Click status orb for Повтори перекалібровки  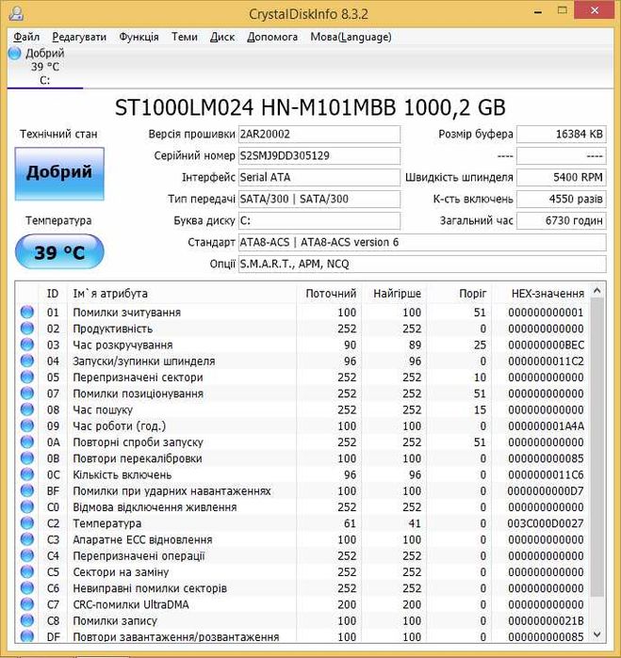tap(27, 458)
